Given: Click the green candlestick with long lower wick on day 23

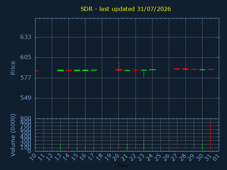Looking at the screenshot, I should tap(144, 73).
